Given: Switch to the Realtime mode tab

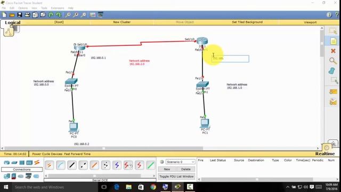Looking at the screenshot, I should 325,154.
